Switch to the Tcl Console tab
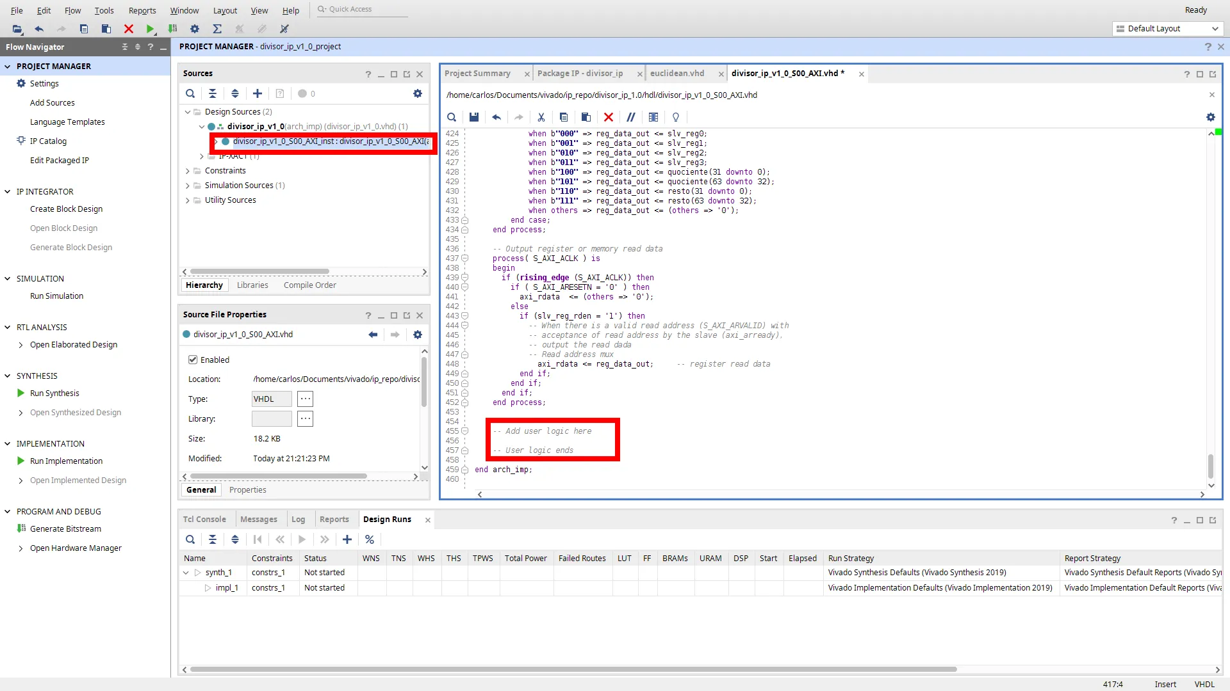The width and height of the screenshot is (1230, 691). pos(204,520)
